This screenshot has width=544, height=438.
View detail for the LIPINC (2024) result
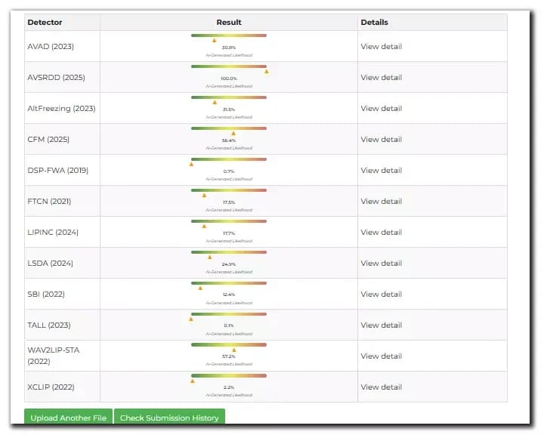click(381, 233)
